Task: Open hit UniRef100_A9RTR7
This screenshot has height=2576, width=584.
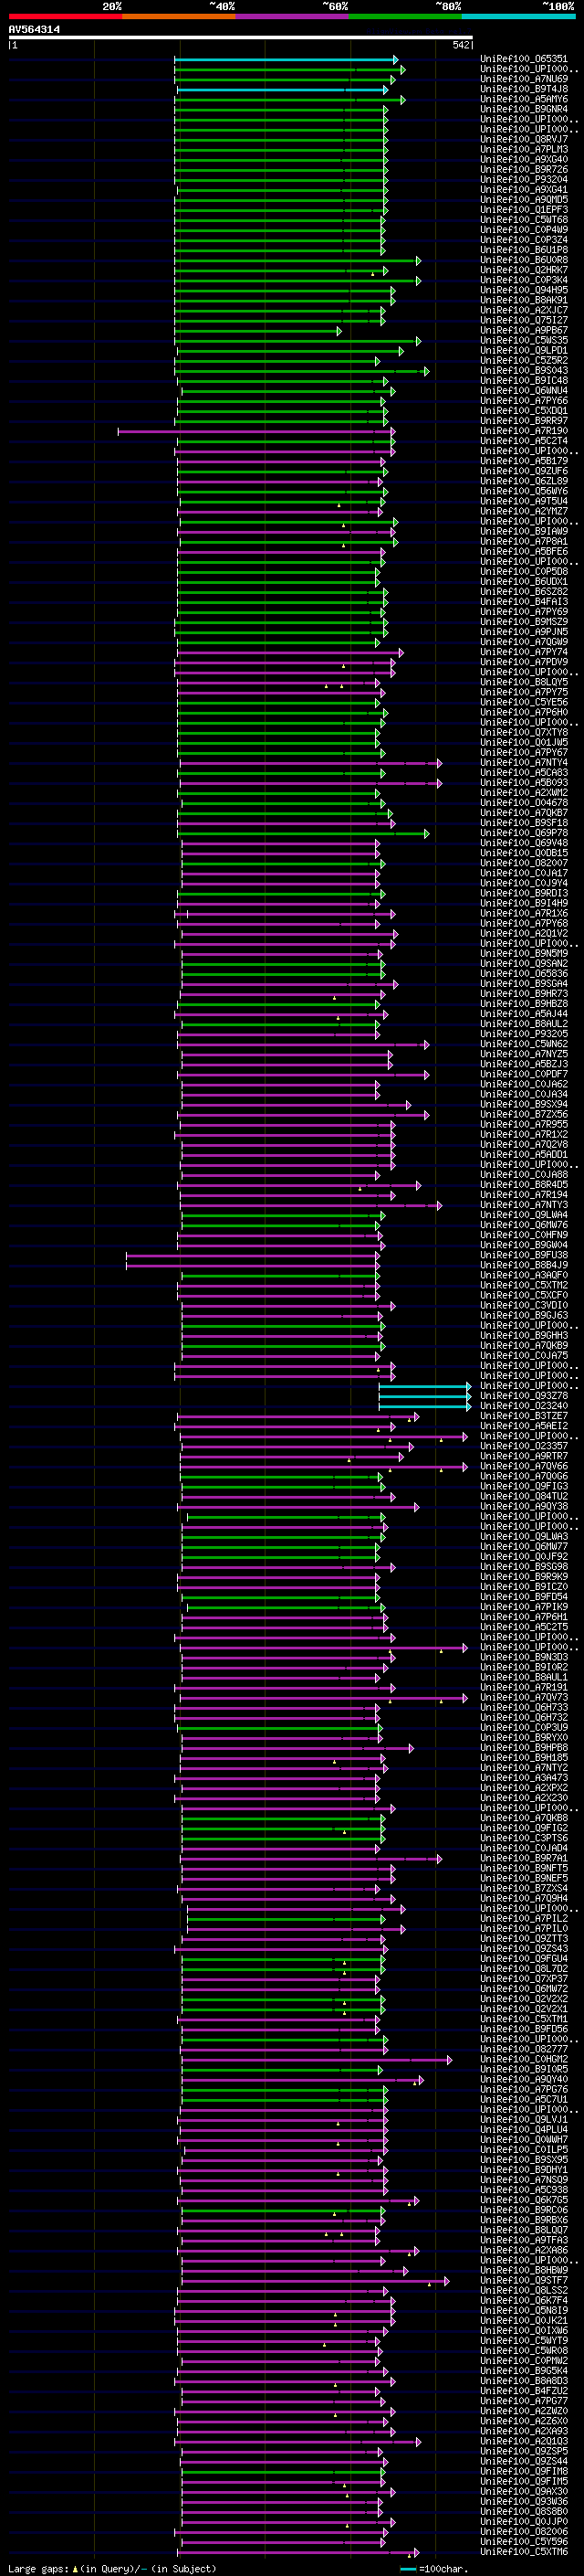Action: pyautogui.click(x=524, y=1456)
